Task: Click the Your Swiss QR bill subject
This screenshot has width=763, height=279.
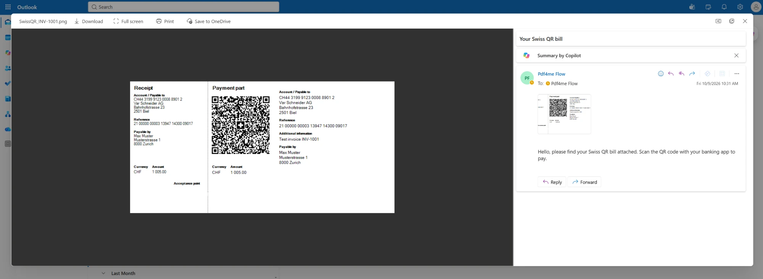Action: (541, 39)
